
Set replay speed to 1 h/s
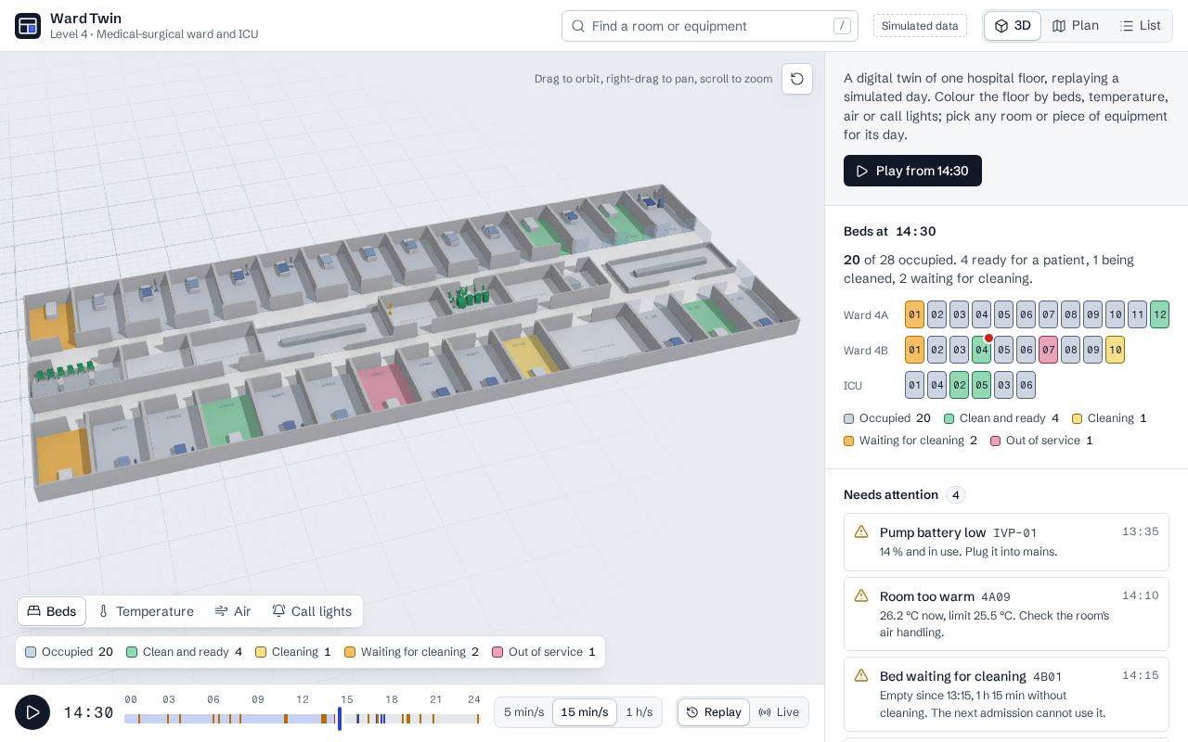(639, 712)
